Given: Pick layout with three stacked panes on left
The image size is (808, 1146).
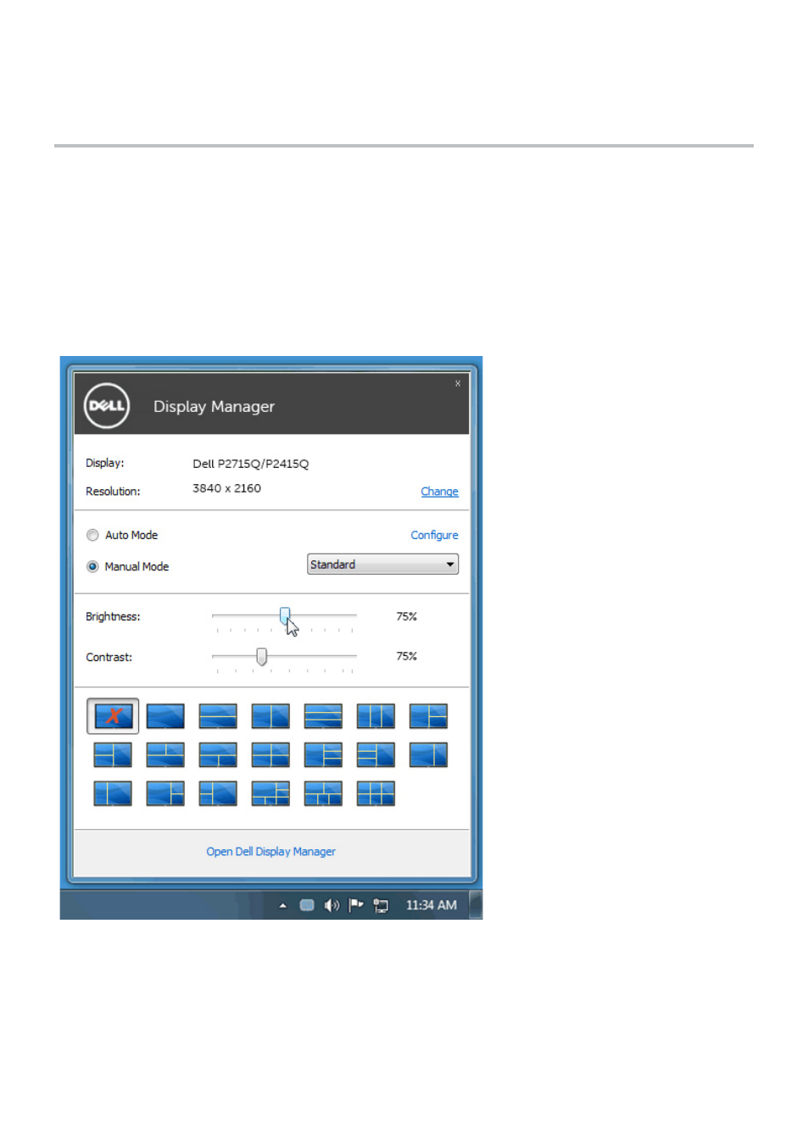Looking at the screenshot, I should [x=376, y=754].
